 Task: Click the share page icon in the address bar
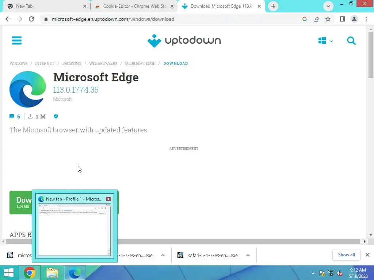point(316,19)
